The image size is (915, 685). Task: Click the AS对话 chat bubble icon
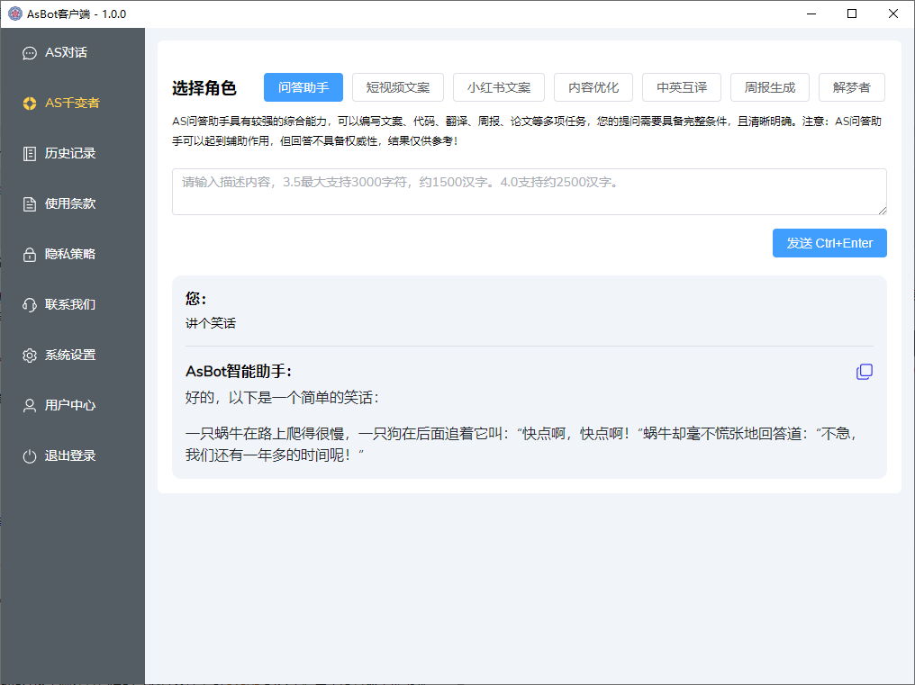tap(29, 53)
